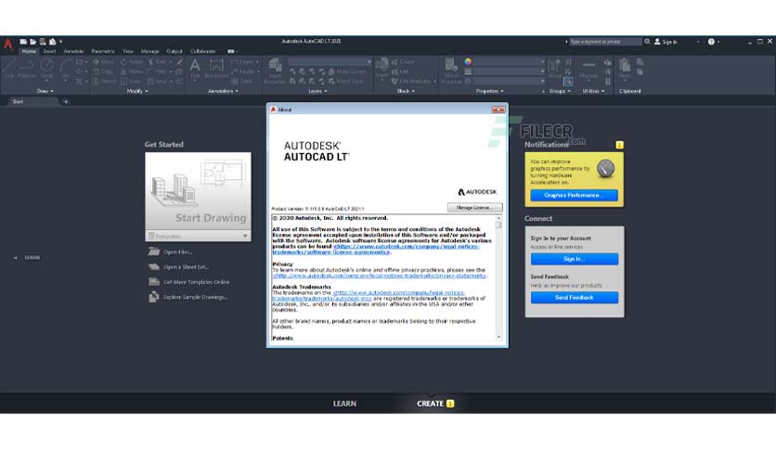This screenshot has height=449, width=776.
Task: Expand the quick access toolbar customize arrow
Action: coord(61,42)
